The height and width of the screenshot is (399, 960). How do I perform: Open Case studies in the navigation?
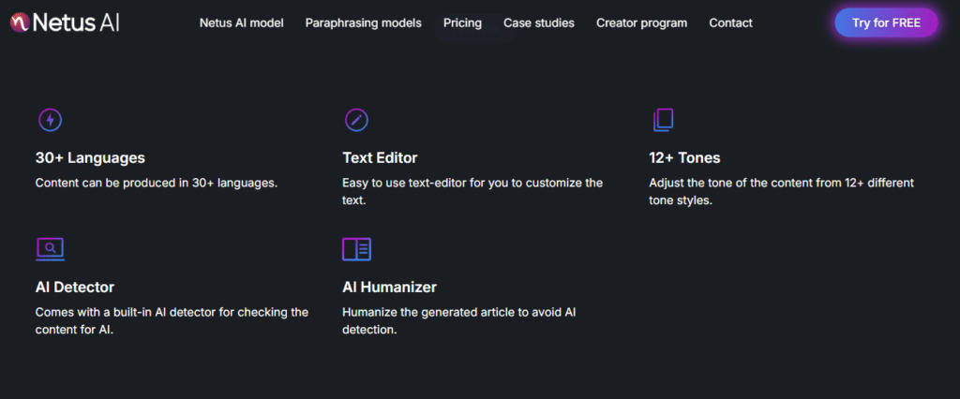point(538,22)
